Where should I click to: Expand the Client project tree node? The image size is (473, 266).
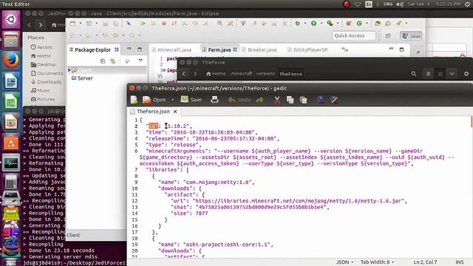(x=69, y=70)
